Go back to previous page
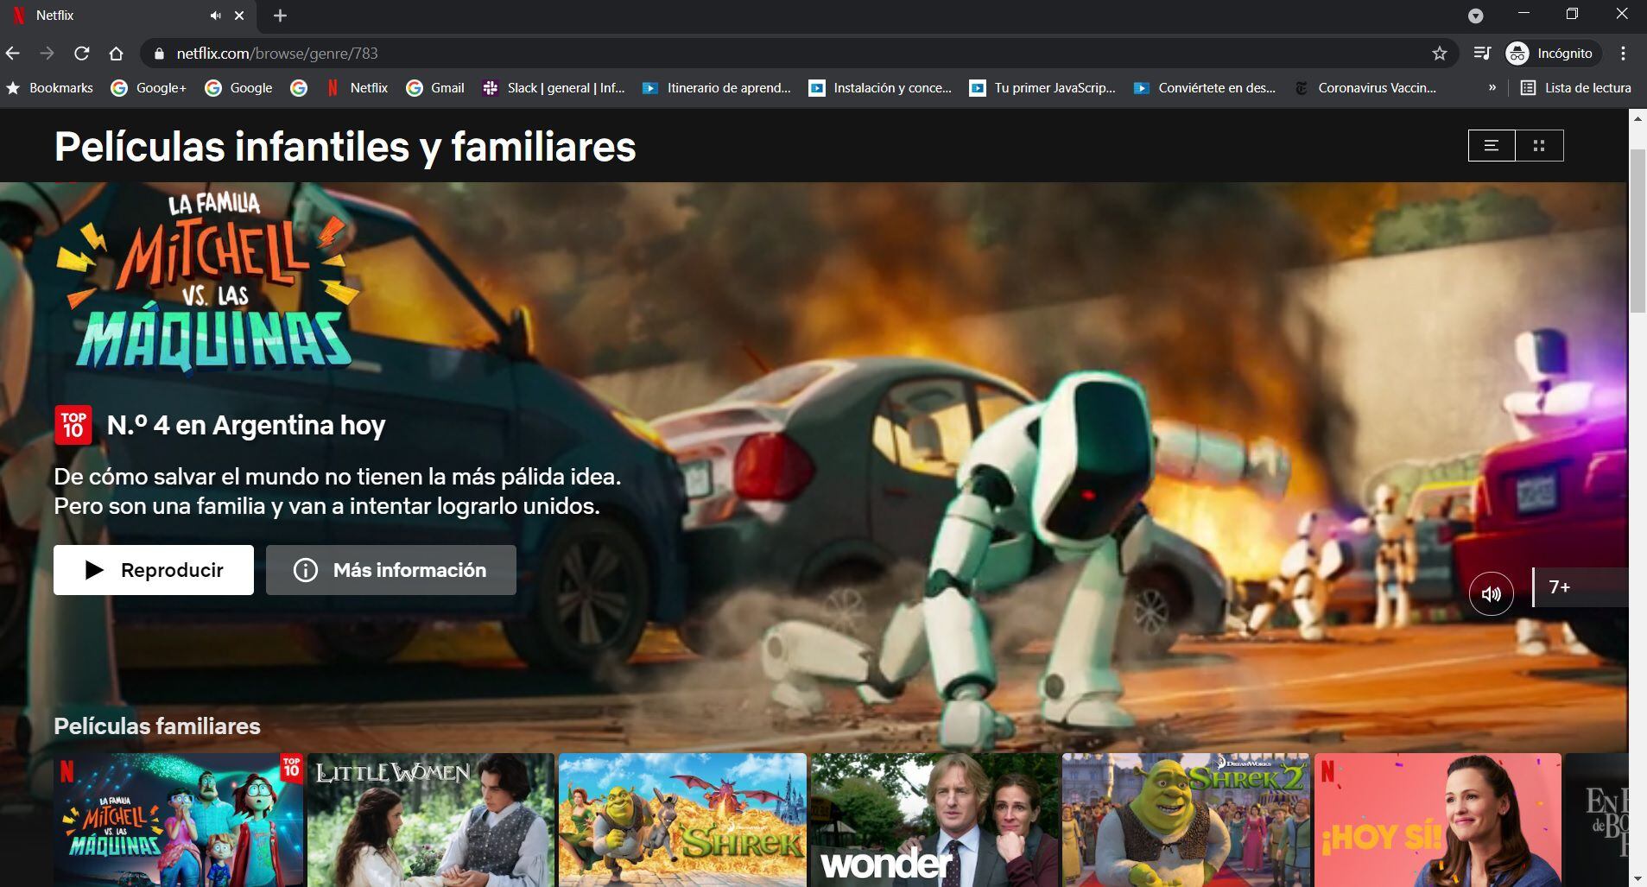The width and height of the screenshot is (1647, 887). [x=13, y=54]
